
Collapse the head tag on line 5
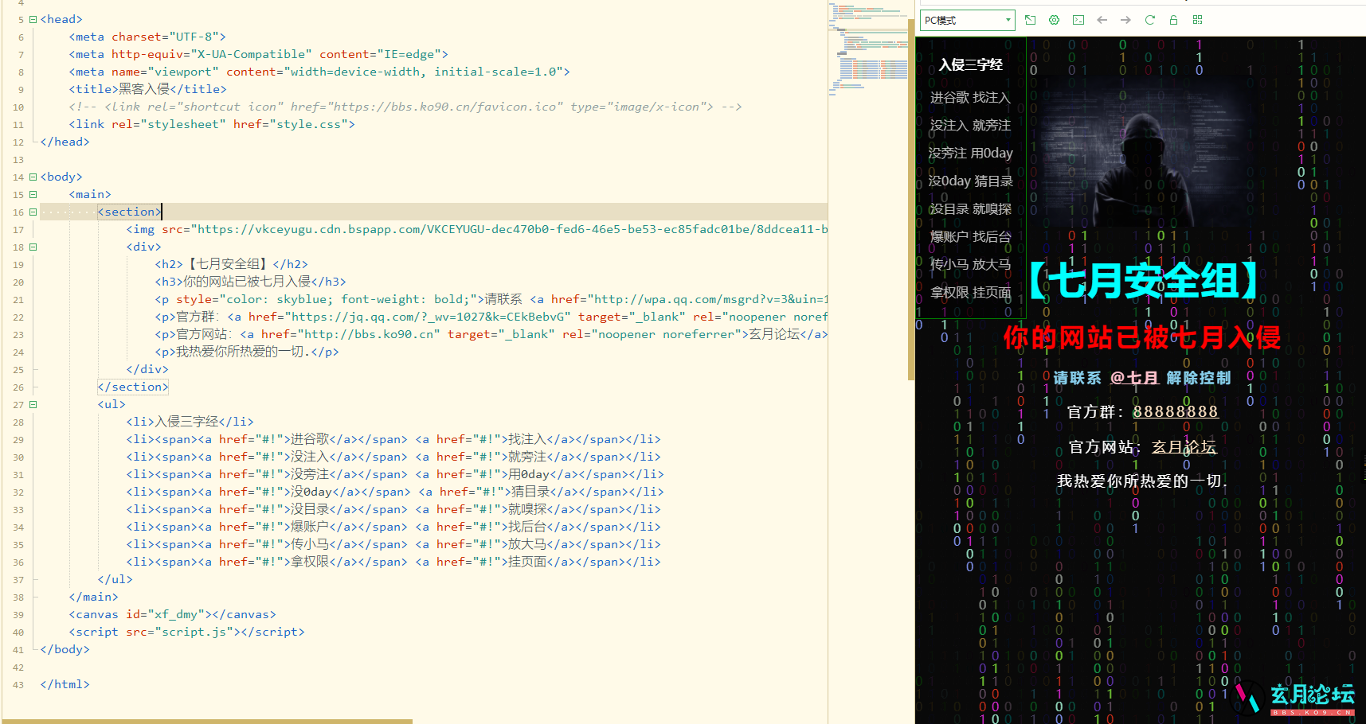click(33, 19)
